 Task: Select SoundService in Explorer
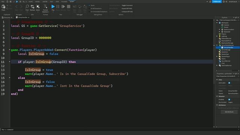pyautogui.click(x=226, y=61)
